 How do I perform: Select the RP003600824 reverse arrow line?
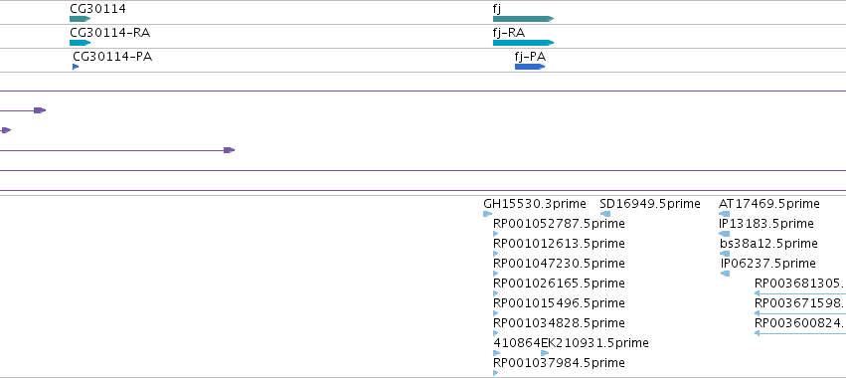(800, 333)
